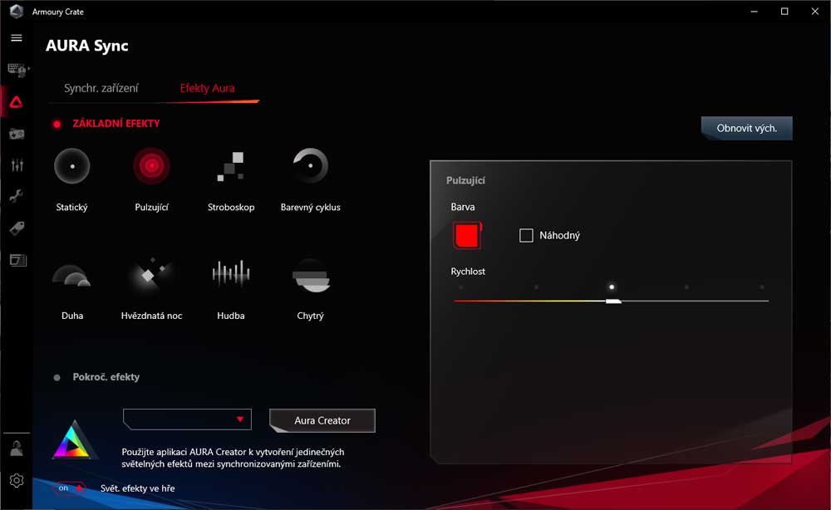Viewport: 831px width, 510px height.
Task: Toggle the Svět. efekty ve hře switch
Action: (x=70, y=488)
